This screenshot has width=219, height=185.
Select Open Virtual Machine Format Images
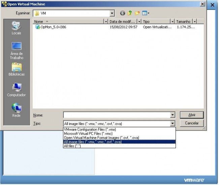101,138
